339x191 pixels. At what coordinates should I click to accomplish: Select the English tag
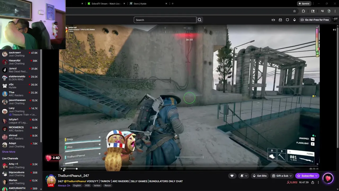pos(77,185)
